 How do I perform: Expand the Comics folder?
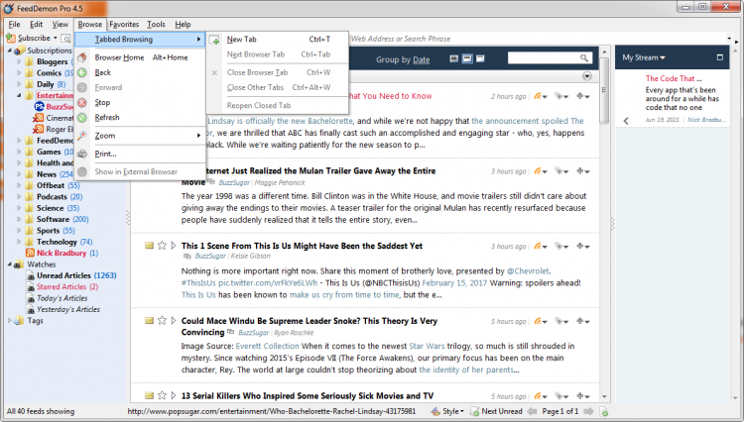[19, 73]
